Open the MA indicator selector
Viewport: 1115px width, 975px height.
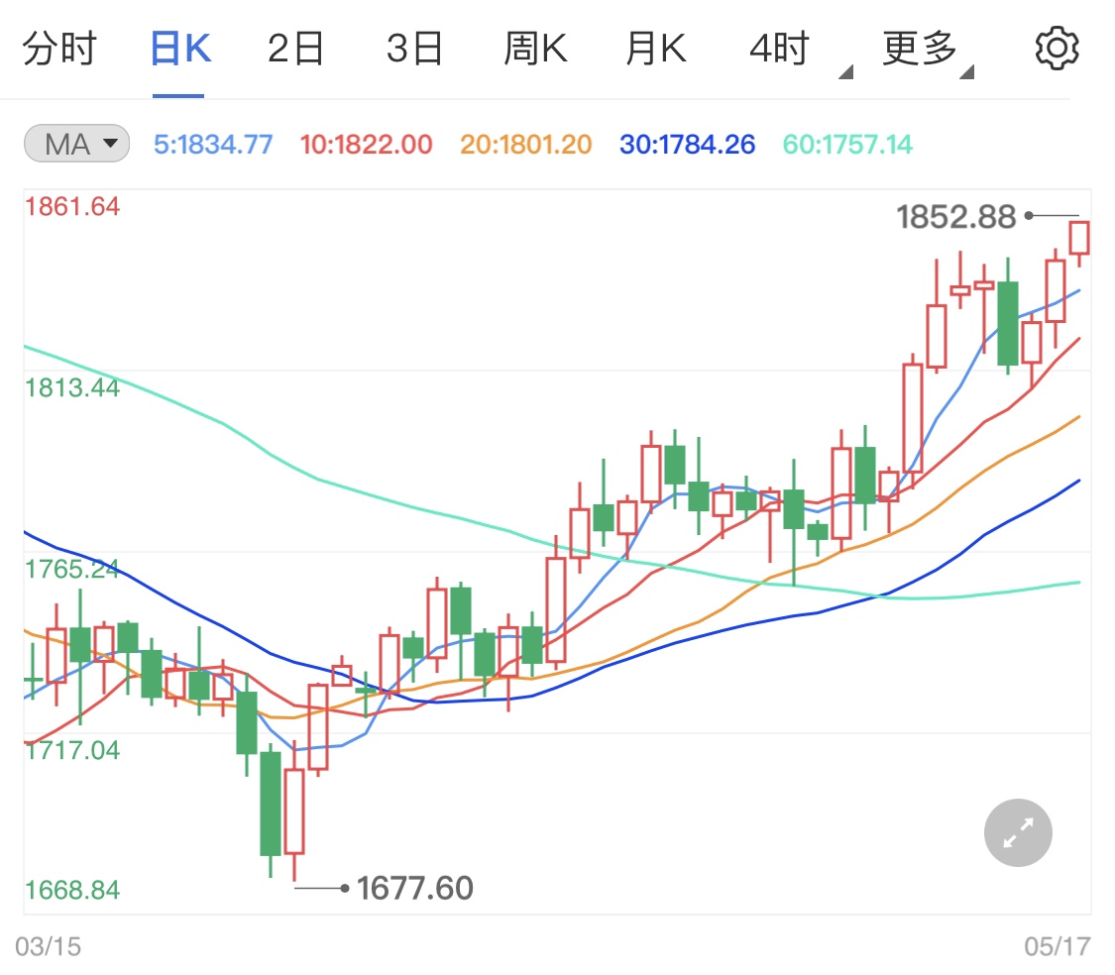tap(75, 143)
